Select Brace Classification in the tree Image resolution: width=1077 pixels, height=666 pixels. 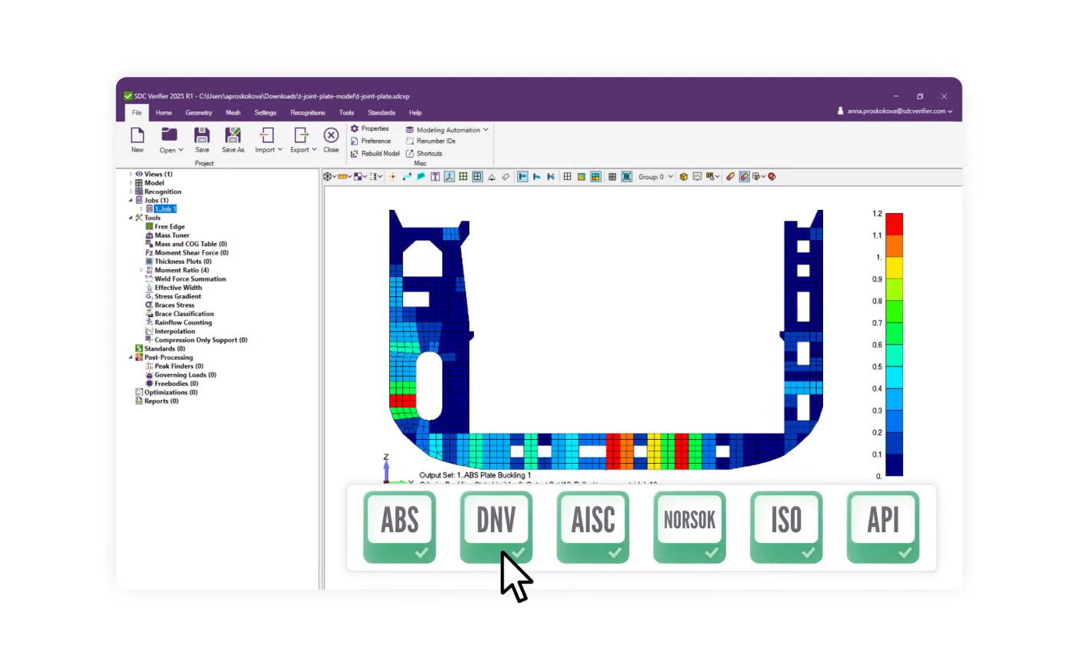click(x=179, y=314)
